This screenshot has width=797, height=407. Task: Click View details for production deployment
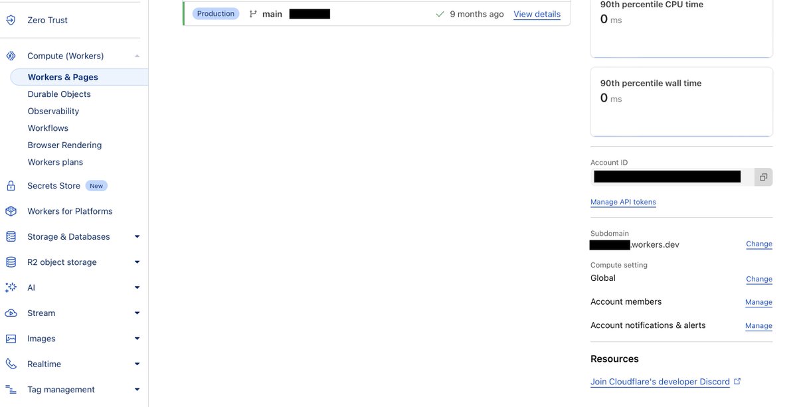tap(537, 14)
